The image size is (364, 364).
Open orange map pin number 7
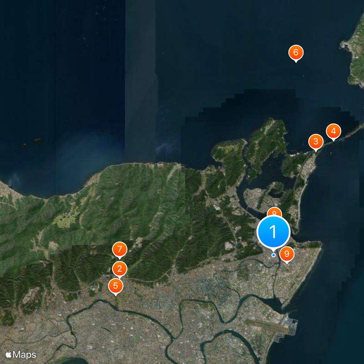coord(119,249)
